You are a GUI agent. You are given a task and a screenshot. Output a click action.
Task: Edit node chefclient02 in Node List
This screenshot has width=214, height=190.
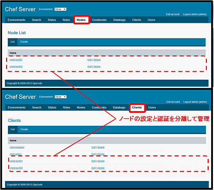tap(90, 66)
